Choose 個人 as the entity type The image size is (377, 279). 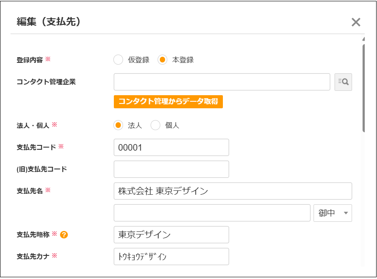pyautogui.click(x=155, y=125)
